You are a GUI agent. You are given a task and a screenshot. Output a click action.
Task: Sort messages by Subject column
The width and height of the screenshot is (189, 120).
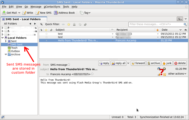[82, 30]
